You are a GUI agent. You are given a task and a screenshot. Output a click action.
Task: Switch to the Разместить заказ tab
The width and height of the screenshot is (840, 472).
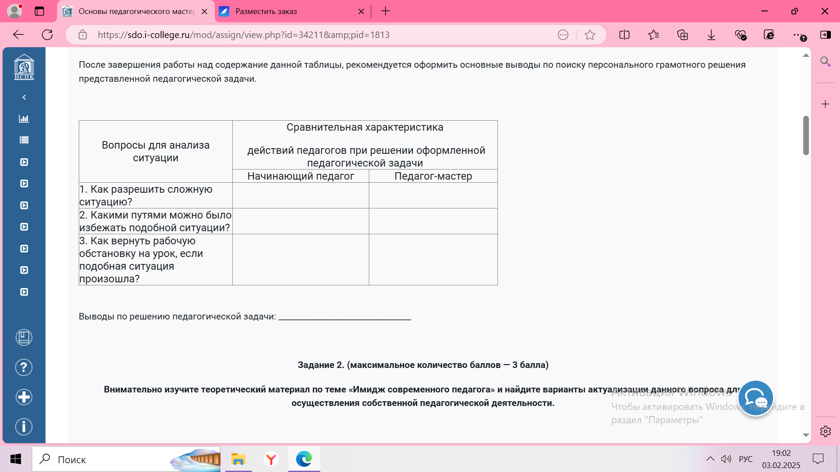pyautogui.click(x=289, y=11)
